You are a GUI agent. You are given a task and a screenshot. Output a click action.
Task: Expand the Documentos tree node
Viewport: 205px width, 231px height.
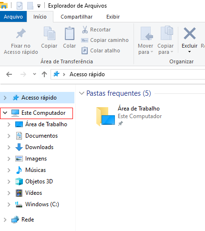(9, 136)
